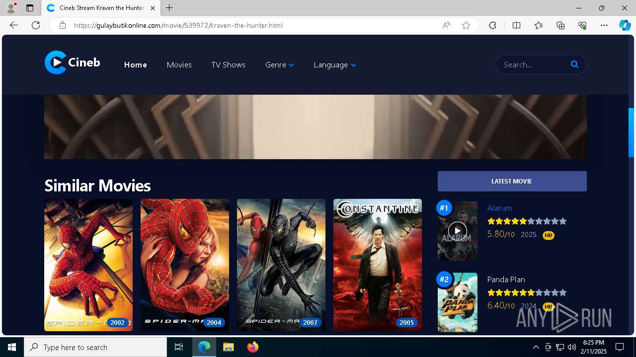The width and height of the screenshot is (636, 357).
Task: Open Collections panel
Action: click(560, 25)
